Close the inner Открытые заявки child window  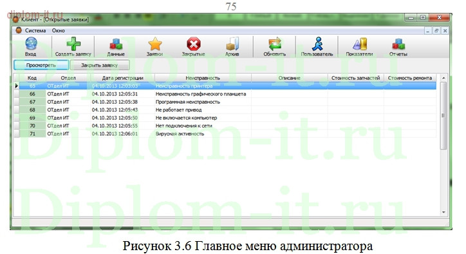(x=445, y=31)
